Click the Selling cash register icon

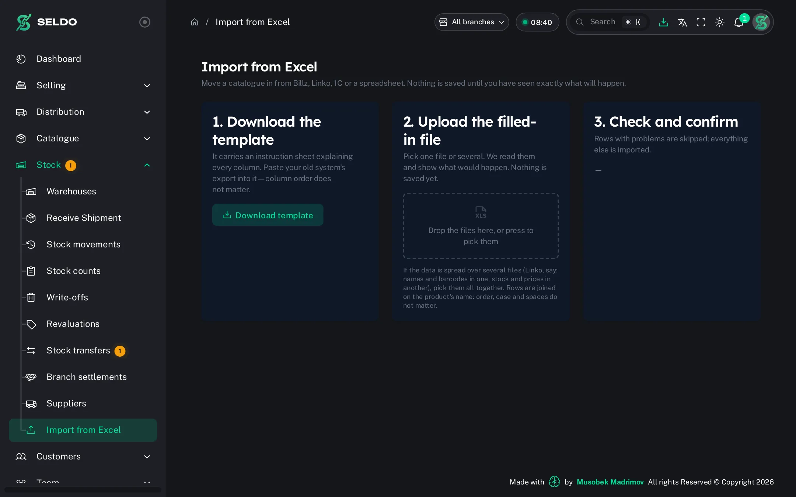[x=21, y=85]
